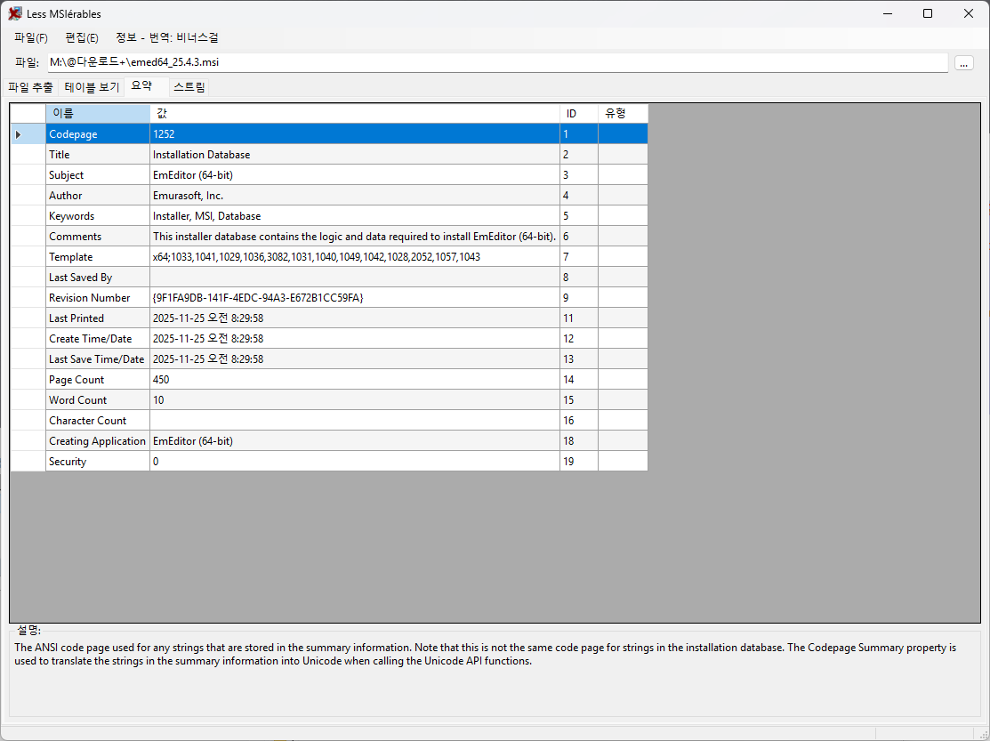This screenshot has height=741, width=990.
Task: Select the Keywords name cell
Action: pos(98,216)
